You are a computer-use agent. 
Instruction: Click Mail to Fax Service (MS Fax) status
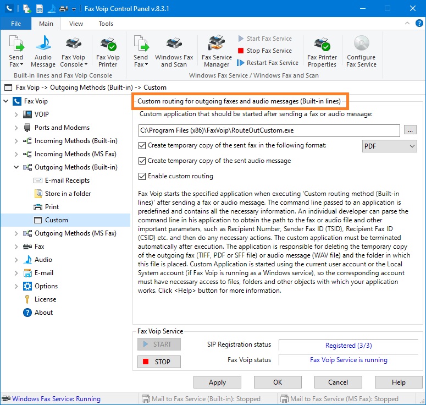340,399
